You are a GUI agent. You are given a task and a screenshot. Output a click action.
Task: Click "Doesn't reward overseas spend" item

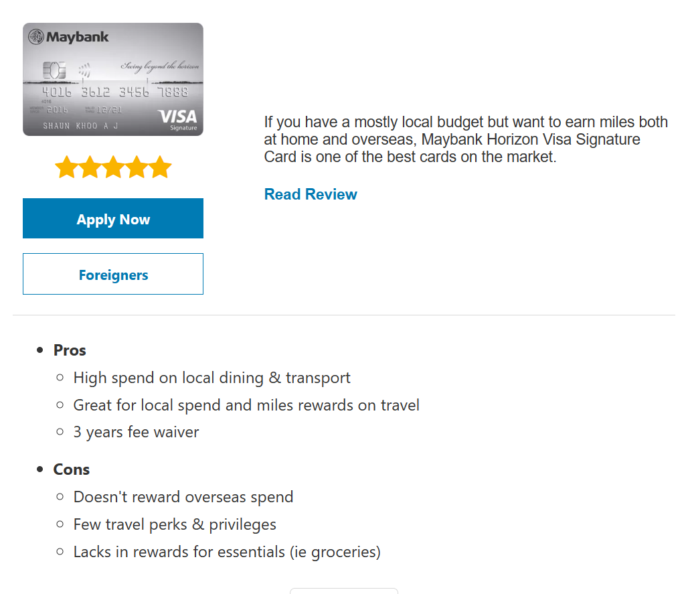point(183,497)
